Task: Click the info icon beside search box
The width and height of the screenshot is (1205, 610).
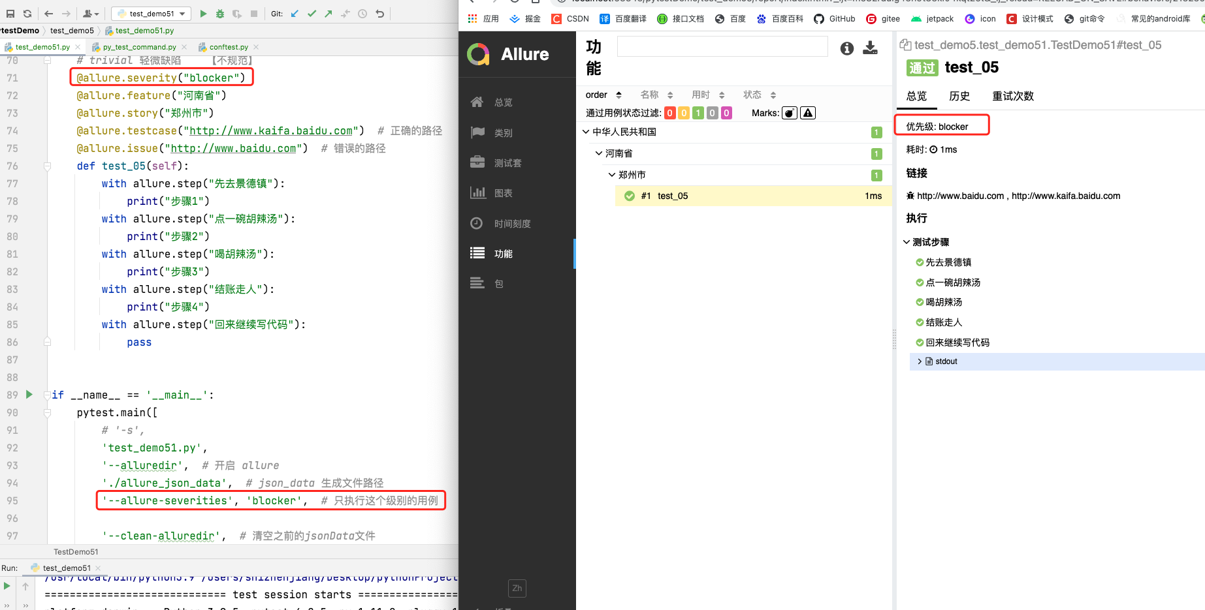Action: (847, 48)
